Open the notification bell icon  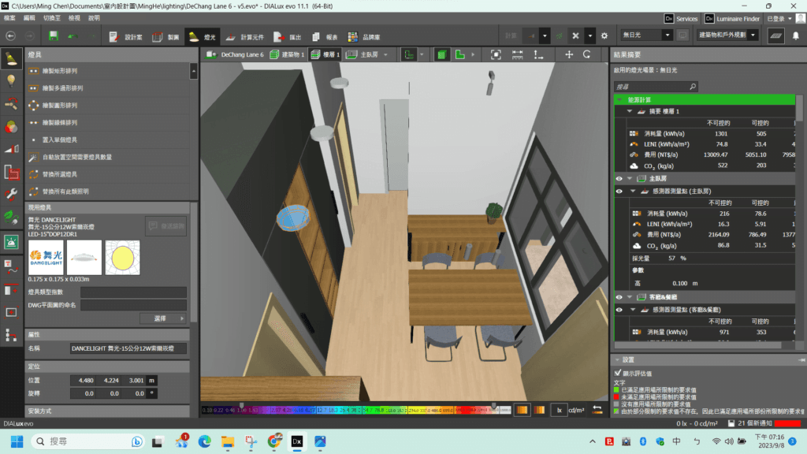click(796, 36)
